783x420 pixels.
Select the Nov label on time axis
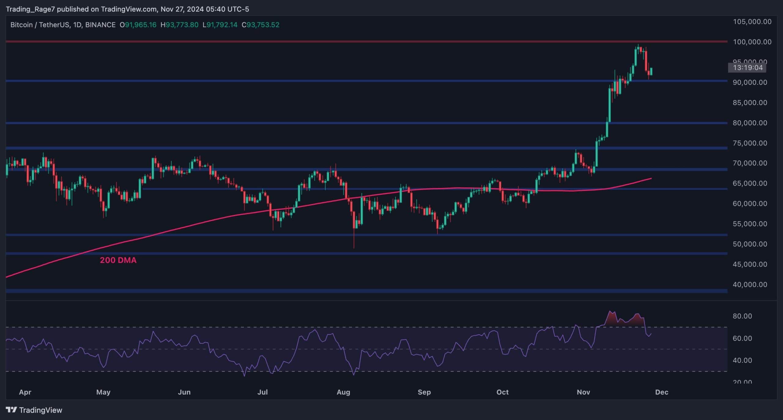(x=583, y=392)
